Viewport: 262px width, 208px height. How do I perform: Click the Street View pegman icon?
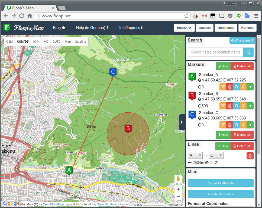coord(178,179)
